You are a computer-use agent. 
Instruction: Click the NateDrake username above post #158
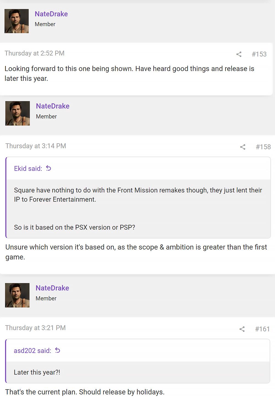(53, 106)
